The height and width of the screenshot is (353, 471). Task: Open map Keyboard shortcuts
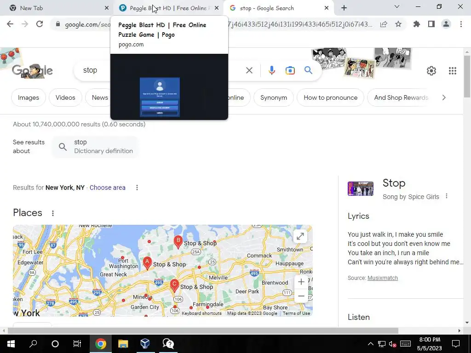pyautogui.click(x=201, y=313)
